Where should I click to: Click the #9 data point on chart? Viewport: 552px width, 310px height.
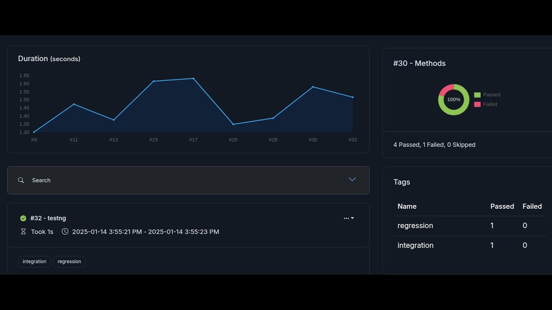(34, 132)
